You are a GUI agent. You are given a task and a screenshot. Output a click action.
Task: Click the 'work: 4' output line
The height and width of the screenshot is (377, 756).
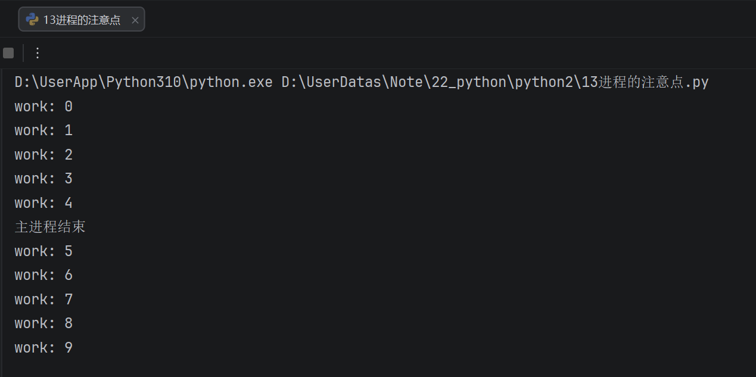(x=43, y=203)
